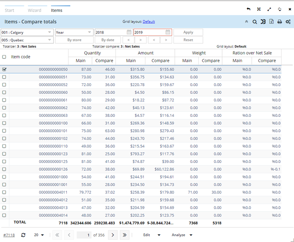
Task: Print the Items compare totals report
Action: (x=280, y=22)
